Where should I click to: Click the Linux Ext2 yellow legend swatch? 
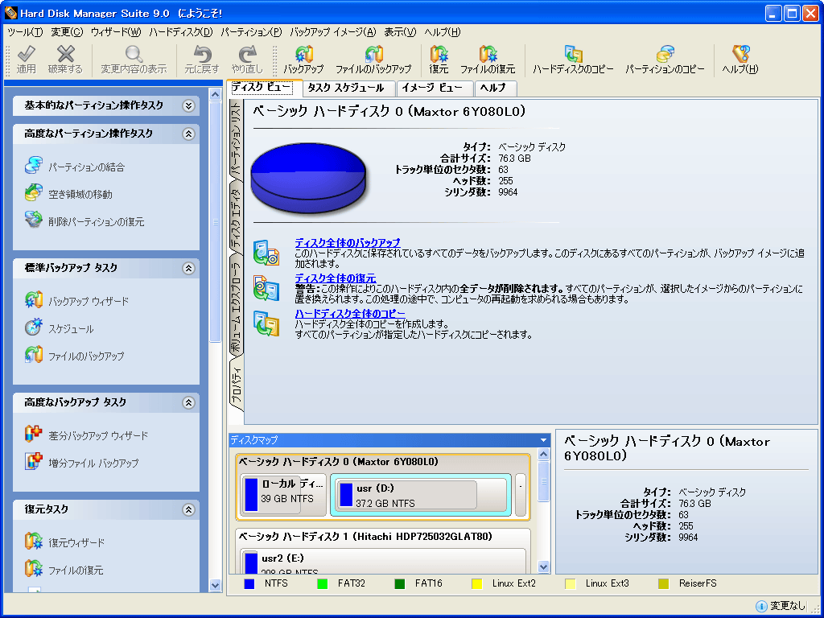pyautogui.click(x=477, y=584)
